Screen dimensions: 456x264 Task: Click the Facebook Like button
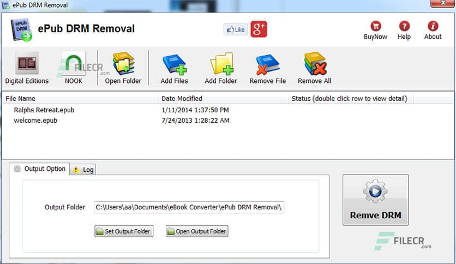(236, 29)
